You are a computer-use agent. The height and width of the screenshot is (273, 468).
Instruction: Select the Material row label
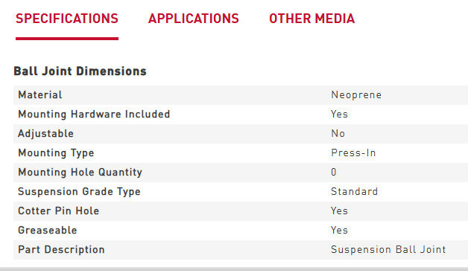[40, 94]
